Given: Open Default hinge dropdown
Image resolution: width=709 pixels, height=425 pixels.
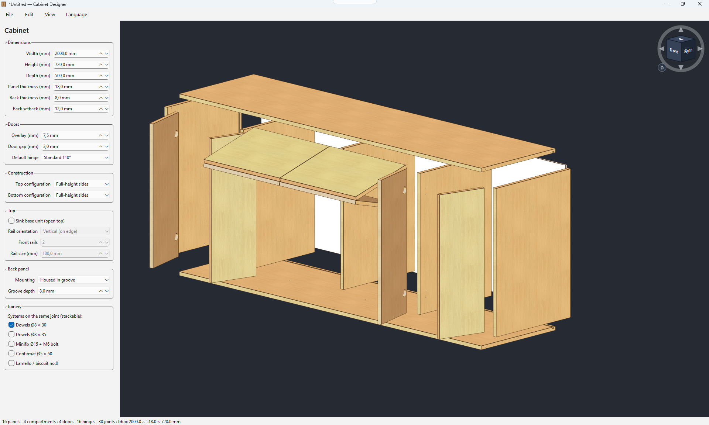Looking at the screenshot, I should (x=76, y=158).
